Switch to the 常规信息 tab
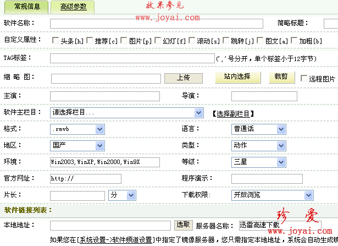 click(x=26, y=7)
